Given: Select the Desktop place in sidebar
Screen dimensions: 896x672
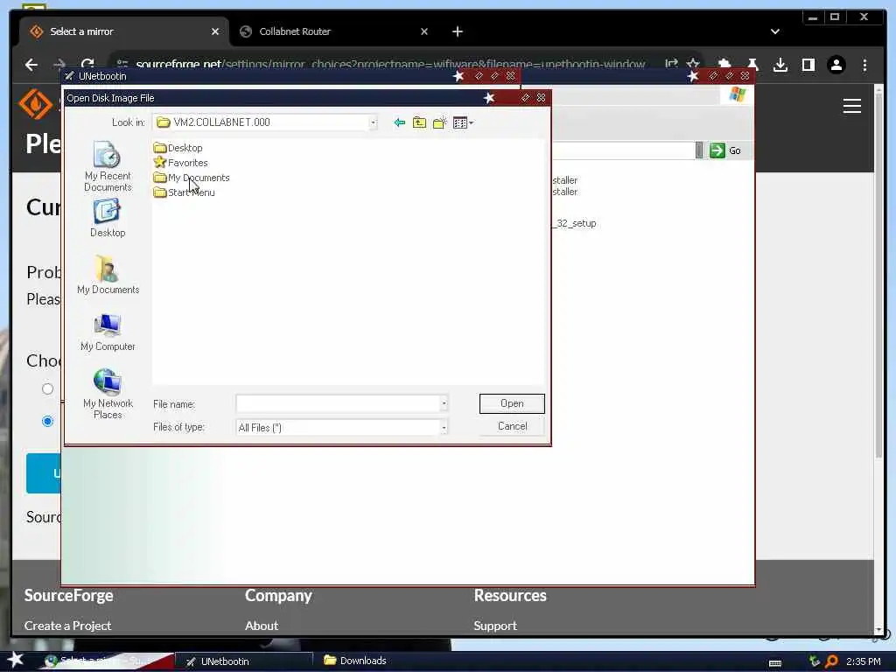Looking at the screenshot, I should [x=108, y=218].
